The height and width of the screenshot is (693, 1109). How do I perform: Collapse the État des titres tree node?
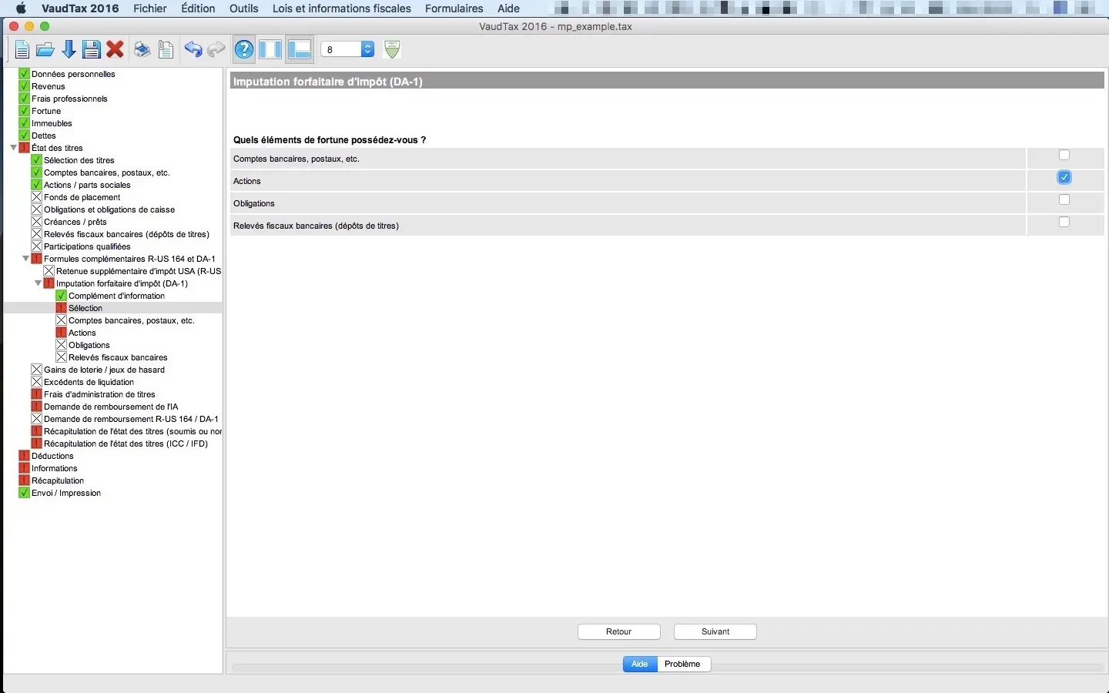click(x=13, y=148)
